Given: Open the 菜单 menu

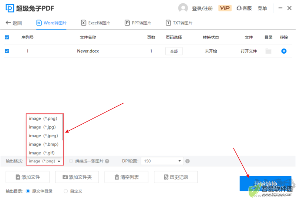Looking at the screenshot, I should pyautogui.click(x=262, y=8).
